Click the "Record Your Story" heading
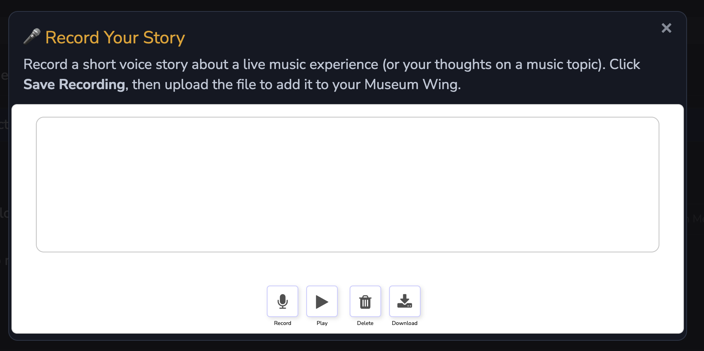The height and width of the screenshot is (351, 704). (115, 38)
